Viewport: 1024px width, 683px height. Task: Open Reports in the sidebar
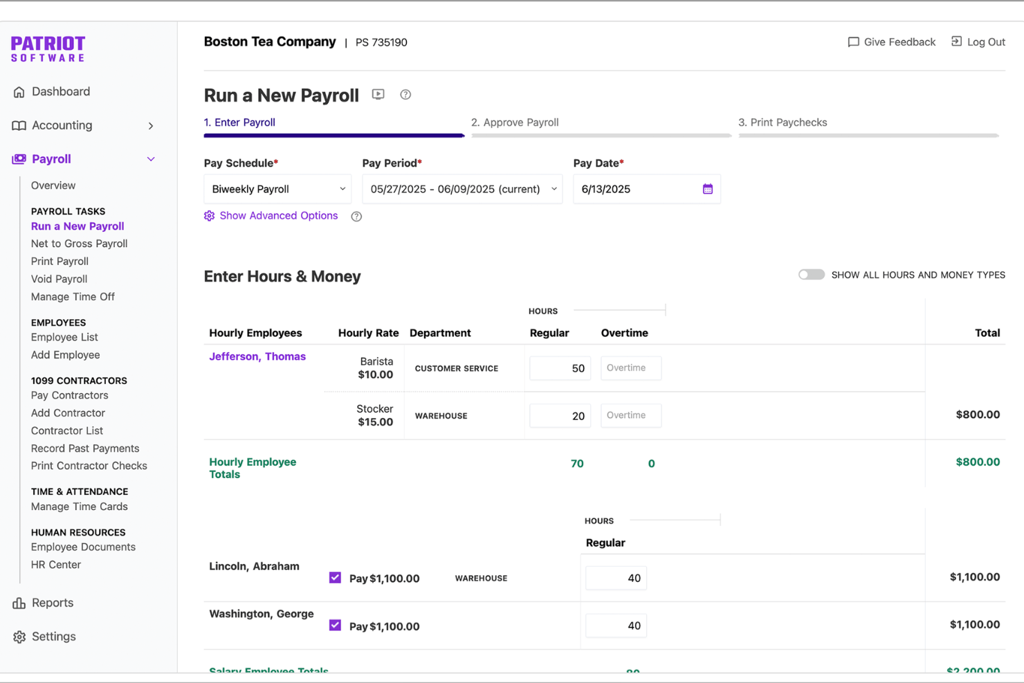[x=53, y=603]
